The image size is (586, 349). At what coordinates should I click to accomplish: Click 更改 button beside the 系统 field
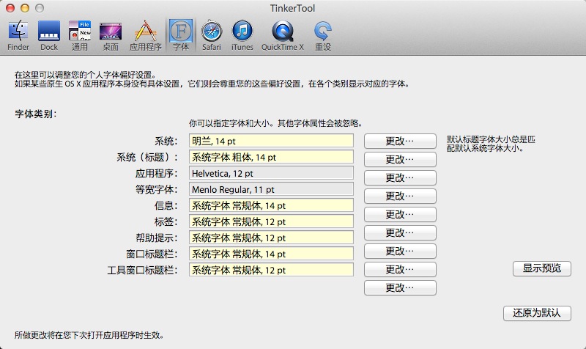400,141
